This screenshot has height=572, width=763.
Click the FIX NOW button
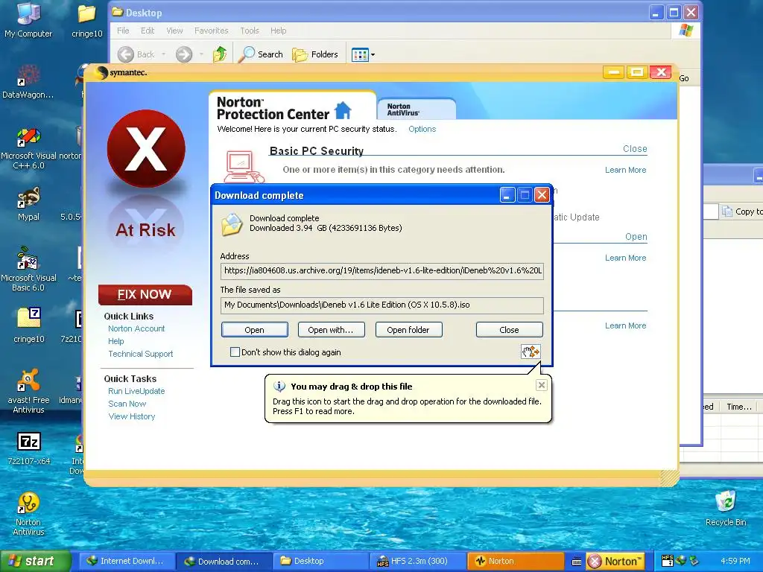pyautogui.click(x=145, y=294)
